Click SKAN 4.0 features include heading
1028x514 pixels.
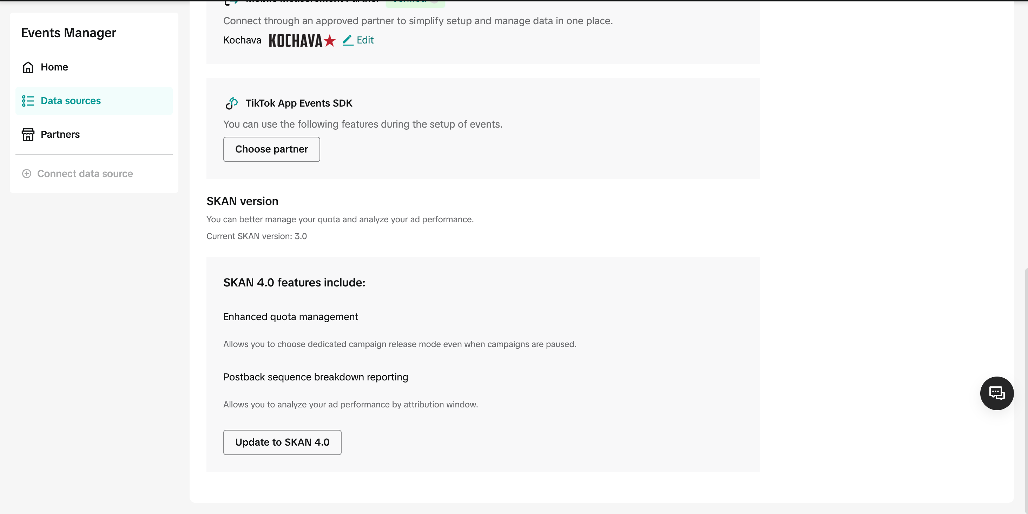(x=294, y=283)
